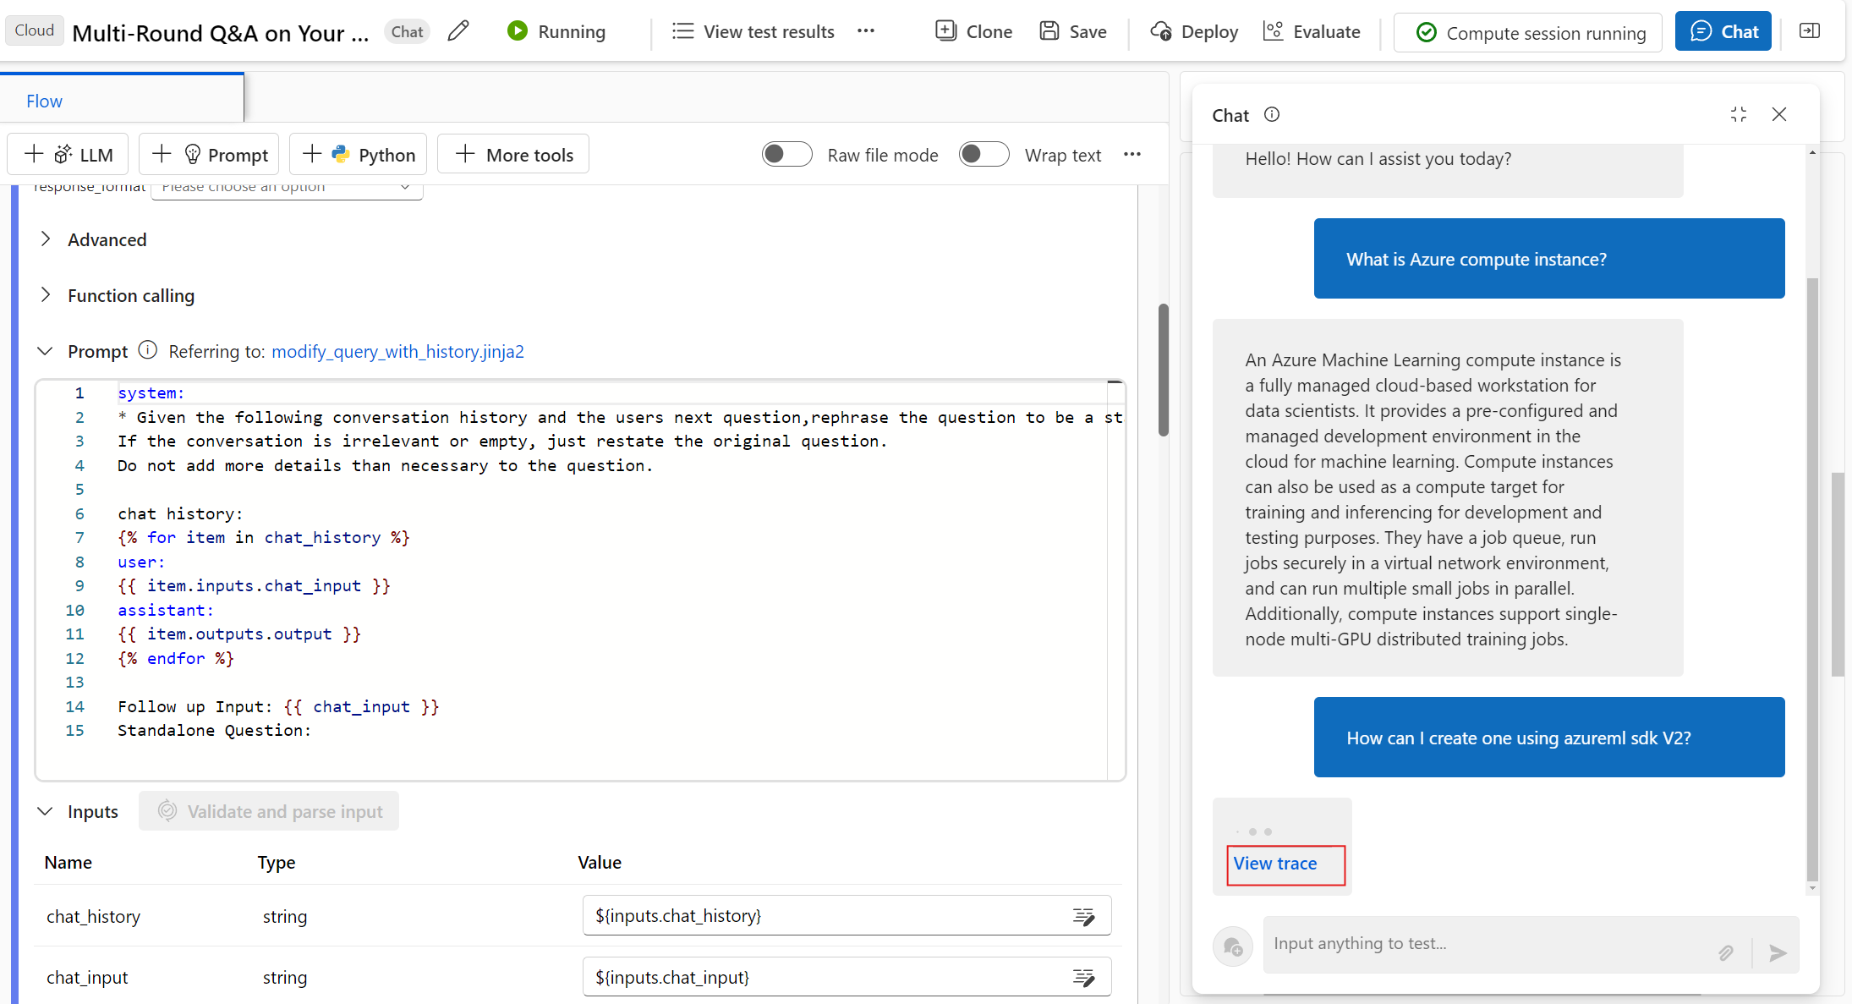This screenshot has width=1852, height=1004.
Task: Minimize the Chat panel with collapse icon
Action: (x=1739, y=114)
